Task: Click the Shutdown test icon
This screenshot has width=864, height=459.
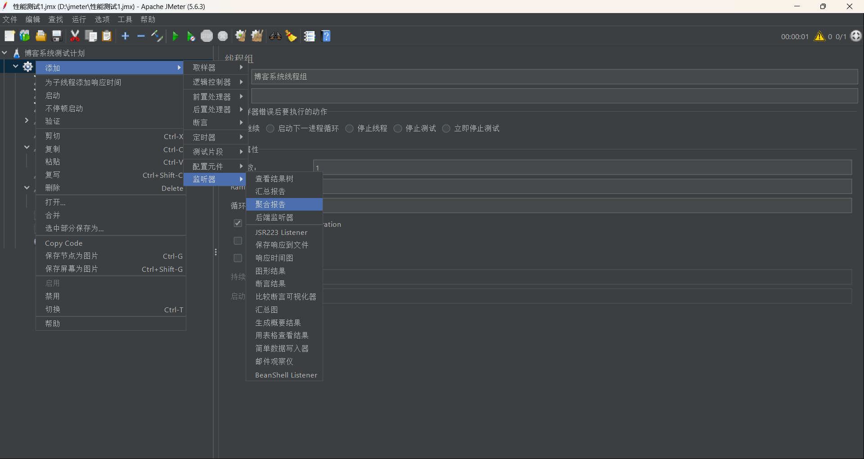Action: [x=223, y=36]
